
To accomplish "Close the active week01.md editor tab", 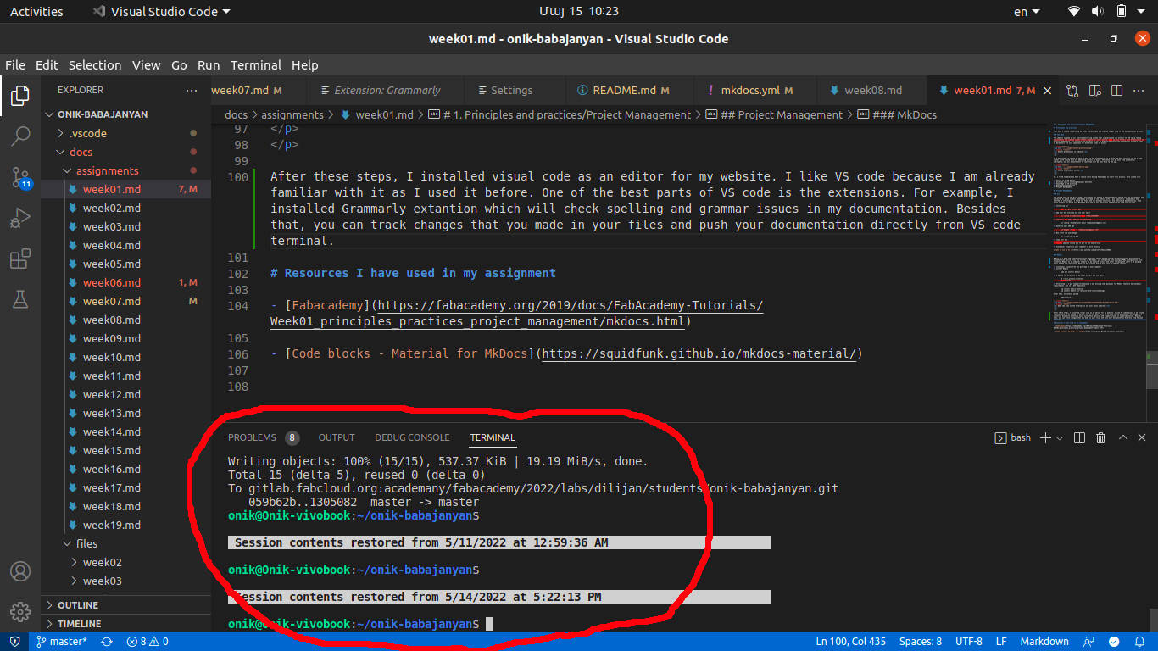I will [x=1049, y=91].
